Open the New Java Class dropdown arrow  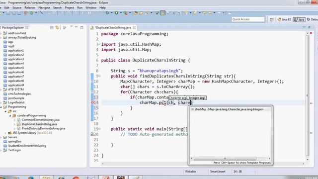(36, 13)
